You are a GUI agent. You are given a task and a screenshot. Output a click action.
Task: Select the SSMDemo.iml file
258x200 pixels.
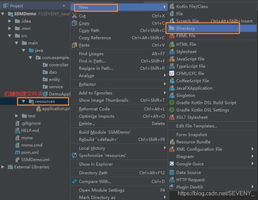pyautogui.click(x=32, y=160)
